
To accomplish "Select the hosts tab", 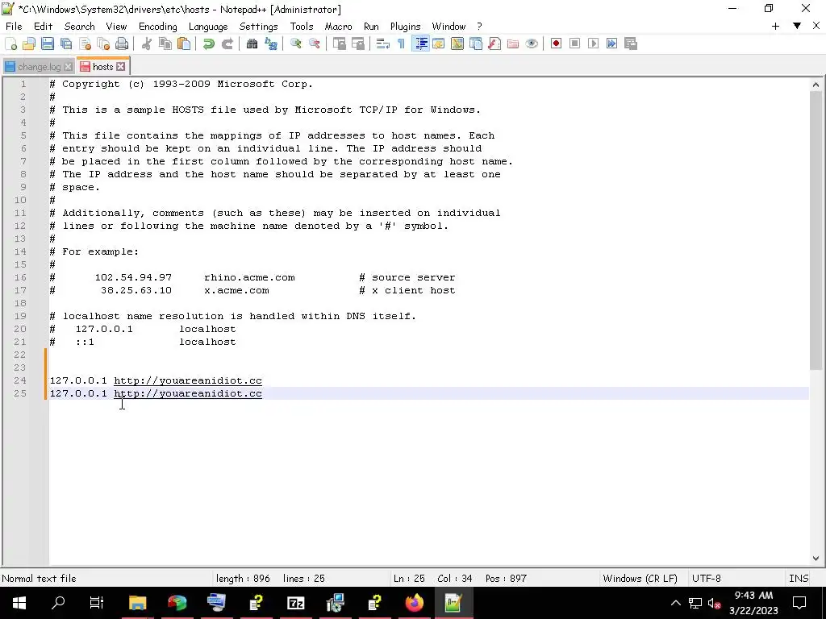I will (x=102, y=67).
